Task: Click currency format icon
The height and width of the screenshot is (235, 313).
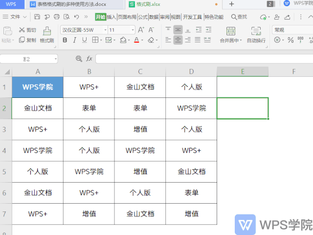Action: [277, 40]
